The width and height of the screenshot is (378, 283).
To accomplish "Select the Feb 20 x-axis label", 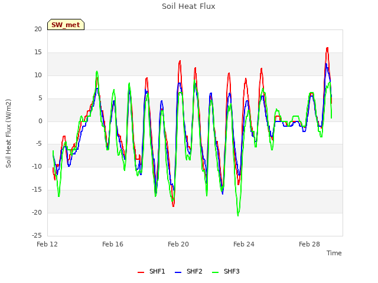I will [178, 244].
